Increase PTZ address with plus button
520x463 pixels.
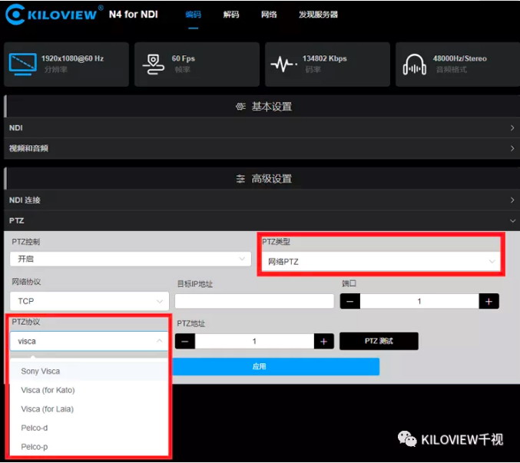click(323, 341)
